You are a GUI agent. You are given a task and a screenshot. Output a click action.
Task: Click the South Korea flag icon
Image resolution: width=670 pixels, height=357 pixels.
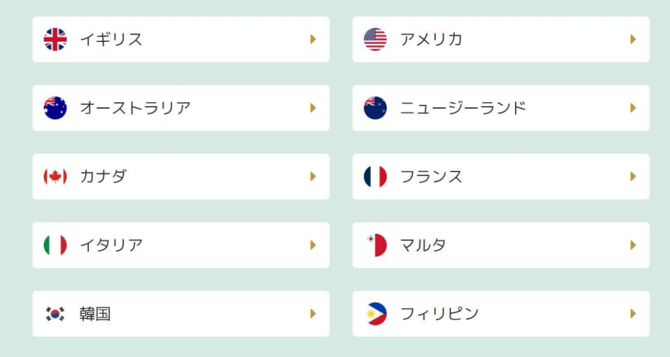tap(55, 314)
